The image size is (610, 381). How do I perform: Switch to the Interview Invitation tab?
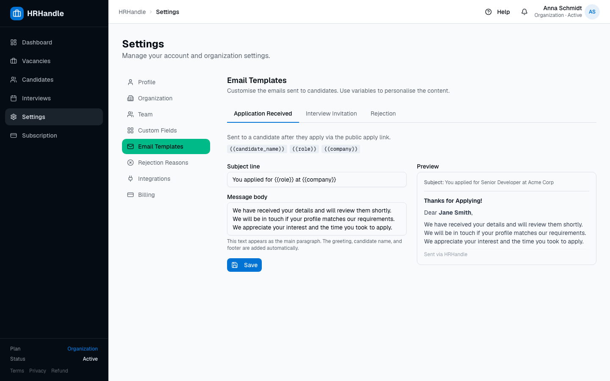tap(331, 113)
